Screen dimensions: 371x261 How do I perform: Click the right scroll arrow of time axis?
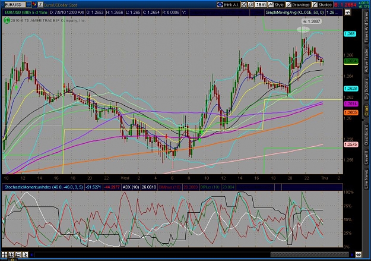352,255
